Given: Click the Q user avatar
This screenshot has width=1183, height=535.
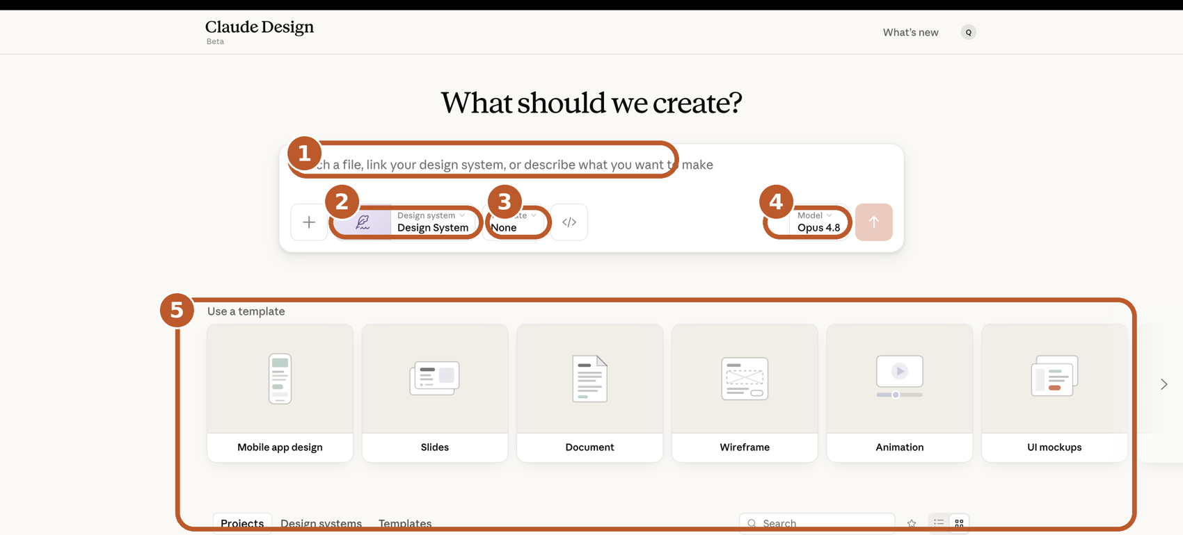Looking at the screenshot, I should 968,32.
